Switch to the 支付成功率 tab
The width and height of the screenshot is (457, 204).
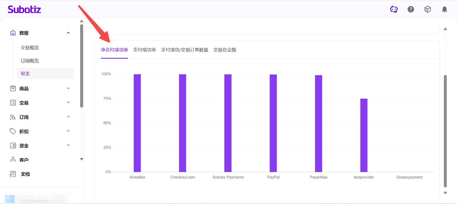(x=145, y=50)
